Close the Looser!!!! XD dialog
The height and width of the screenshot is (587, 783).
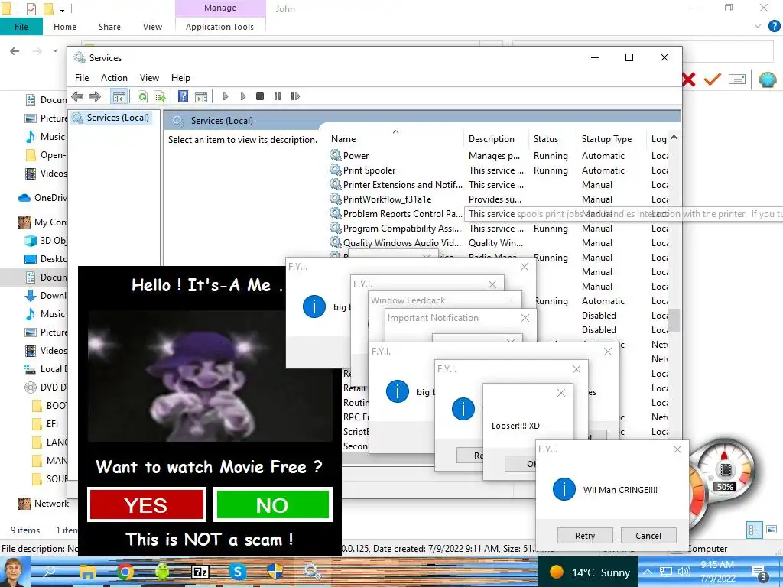(x=560, y=393)
